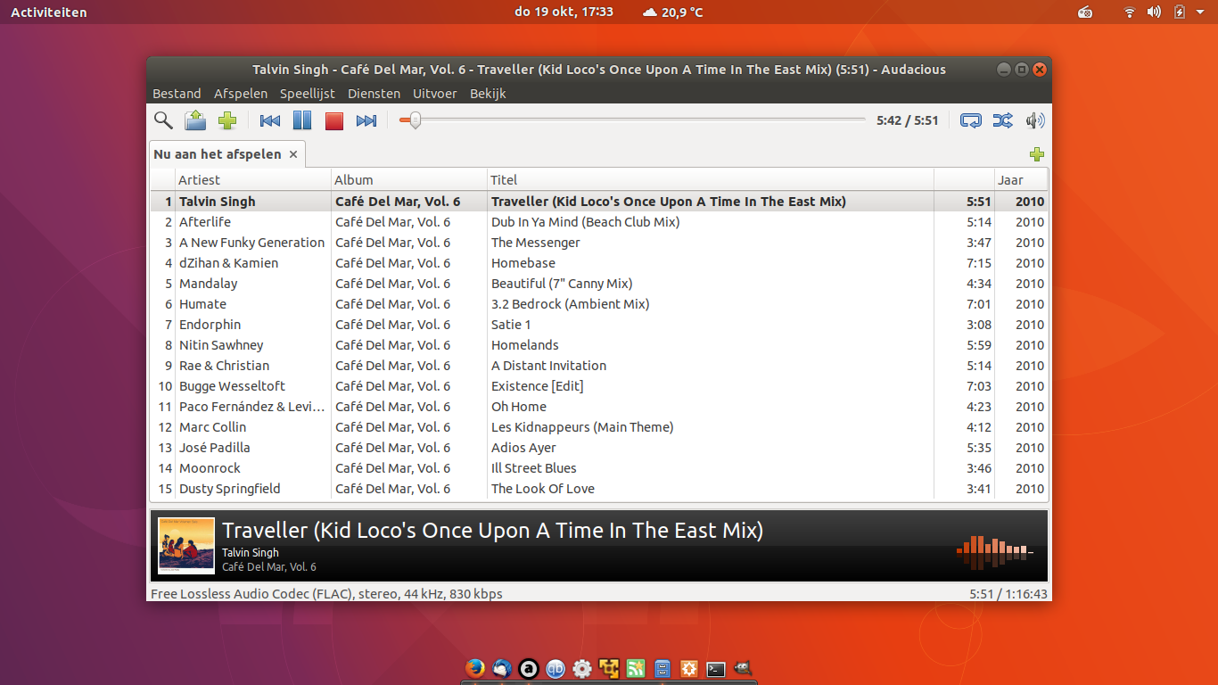Click the battery indicator icon
The width and height of the screenshot is (1218, 685).
(x=1180, y=12)
